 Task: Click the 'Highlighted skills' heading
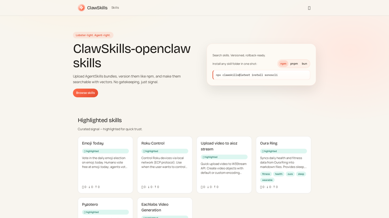(x=100, y=120)
